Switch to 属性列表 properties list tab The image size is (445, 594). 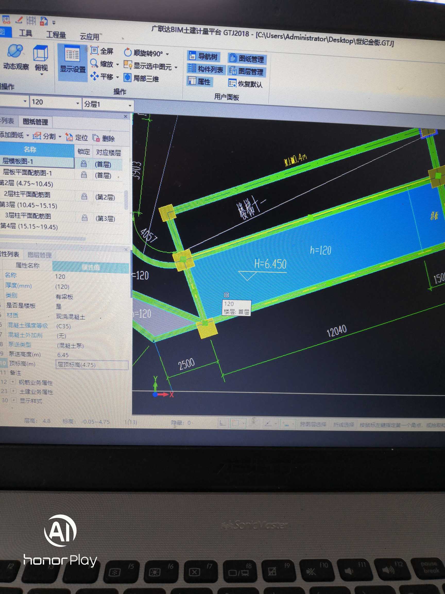point(9,254)
